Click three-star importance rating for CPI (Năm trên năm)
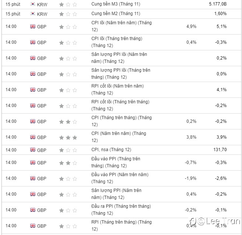 click(x=68, y=138)
